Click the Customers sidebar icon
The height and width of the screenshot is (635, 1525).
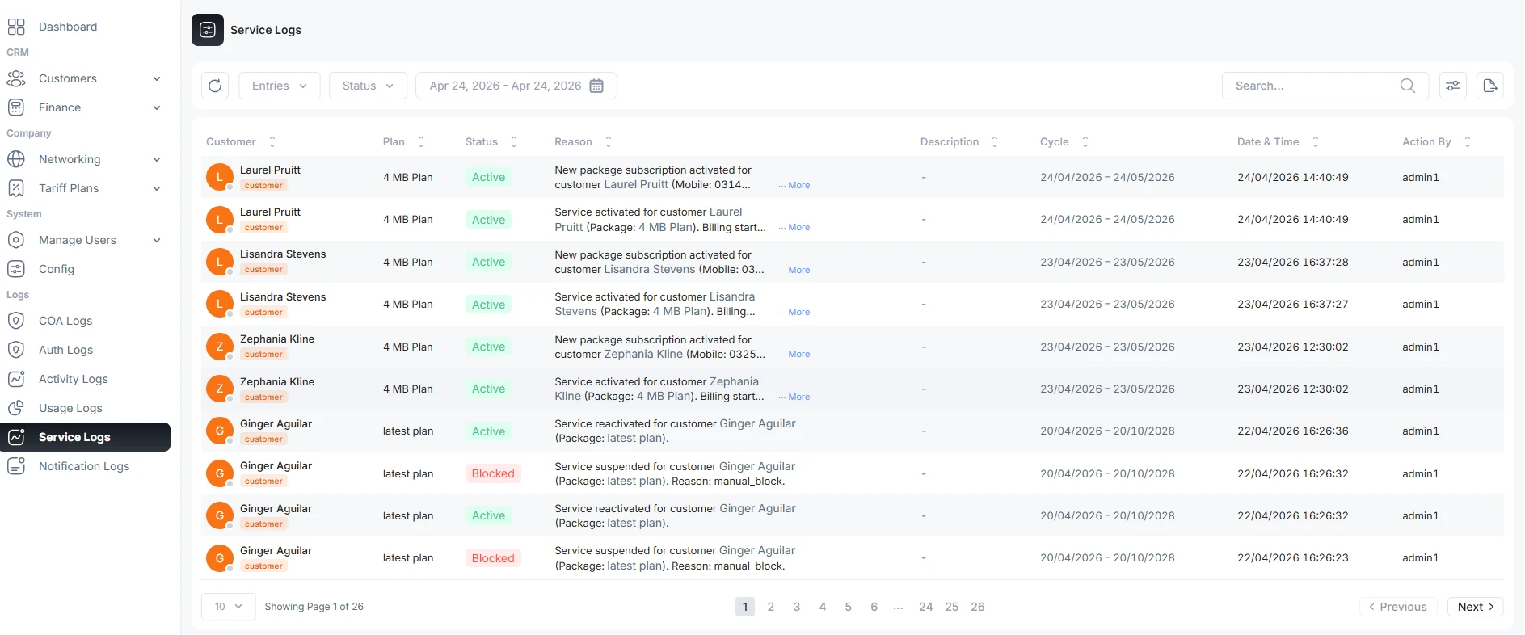pyautogui.click(x=16, y=78)
